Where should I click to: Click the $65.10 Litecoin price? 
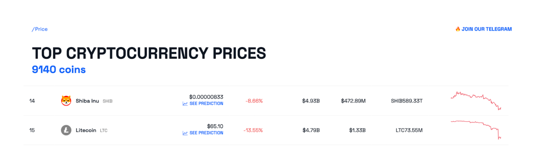pos(215,126)
